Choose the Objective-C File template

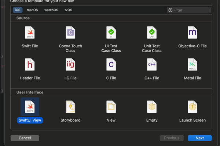[192, 33]
